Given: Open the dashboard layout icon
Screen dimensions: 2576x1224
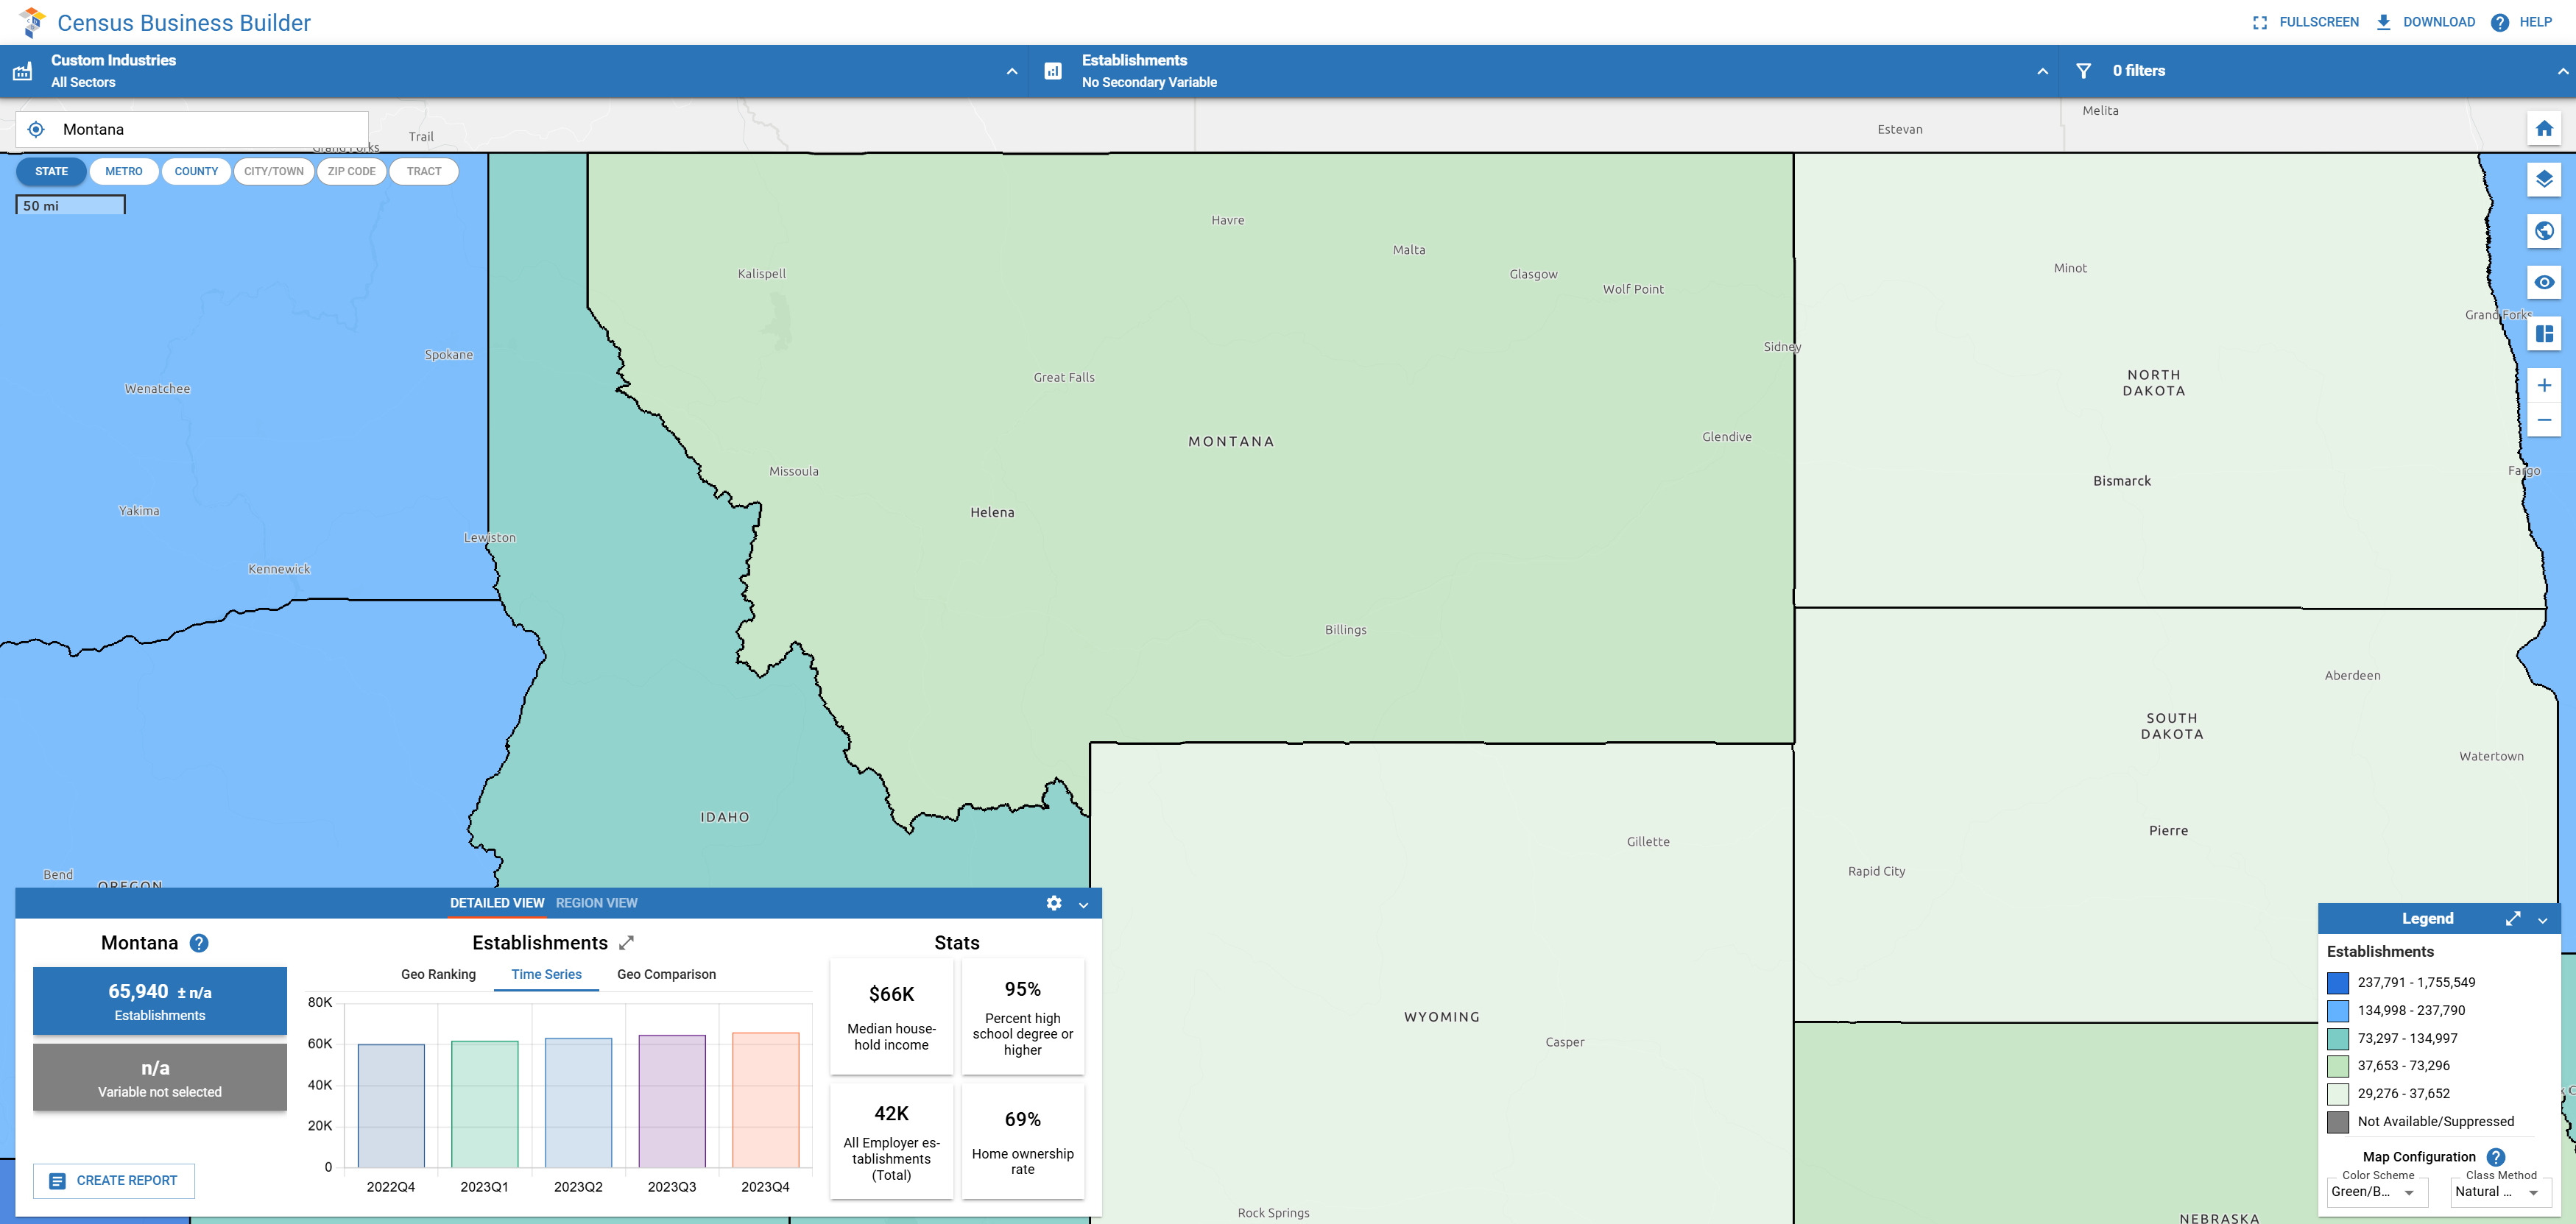Looking at the screenshot, I should click(2544, 334).
